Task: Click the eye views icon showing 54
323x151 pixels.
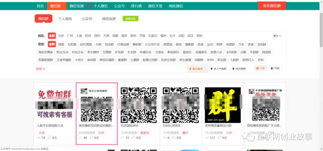Action: click(39, 137)
